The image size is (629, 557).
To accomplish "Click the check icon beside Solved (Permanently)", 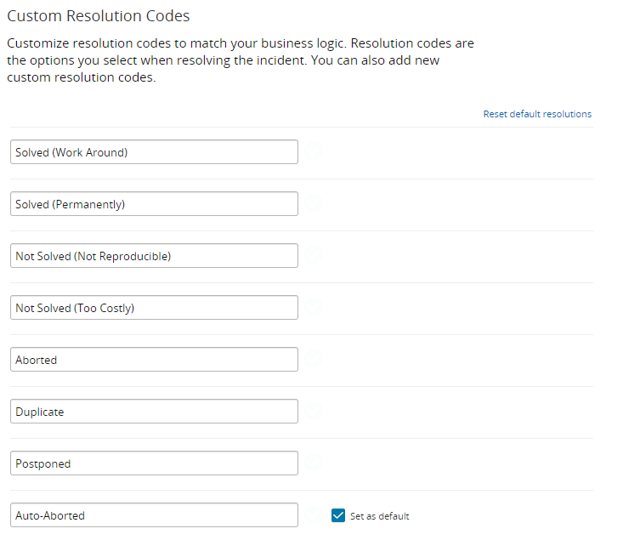I will tap(314, 203).
